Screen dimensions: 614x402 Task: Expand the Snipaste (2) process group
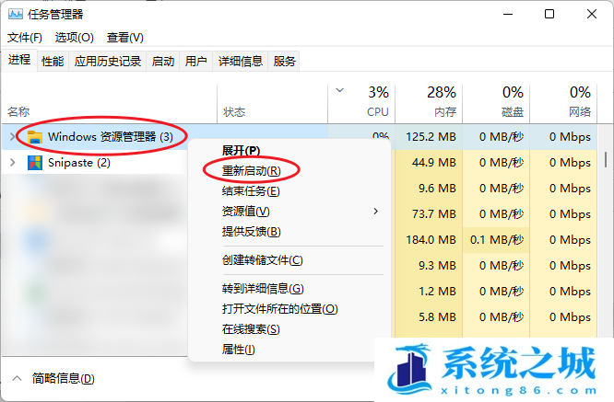point(13,163)
